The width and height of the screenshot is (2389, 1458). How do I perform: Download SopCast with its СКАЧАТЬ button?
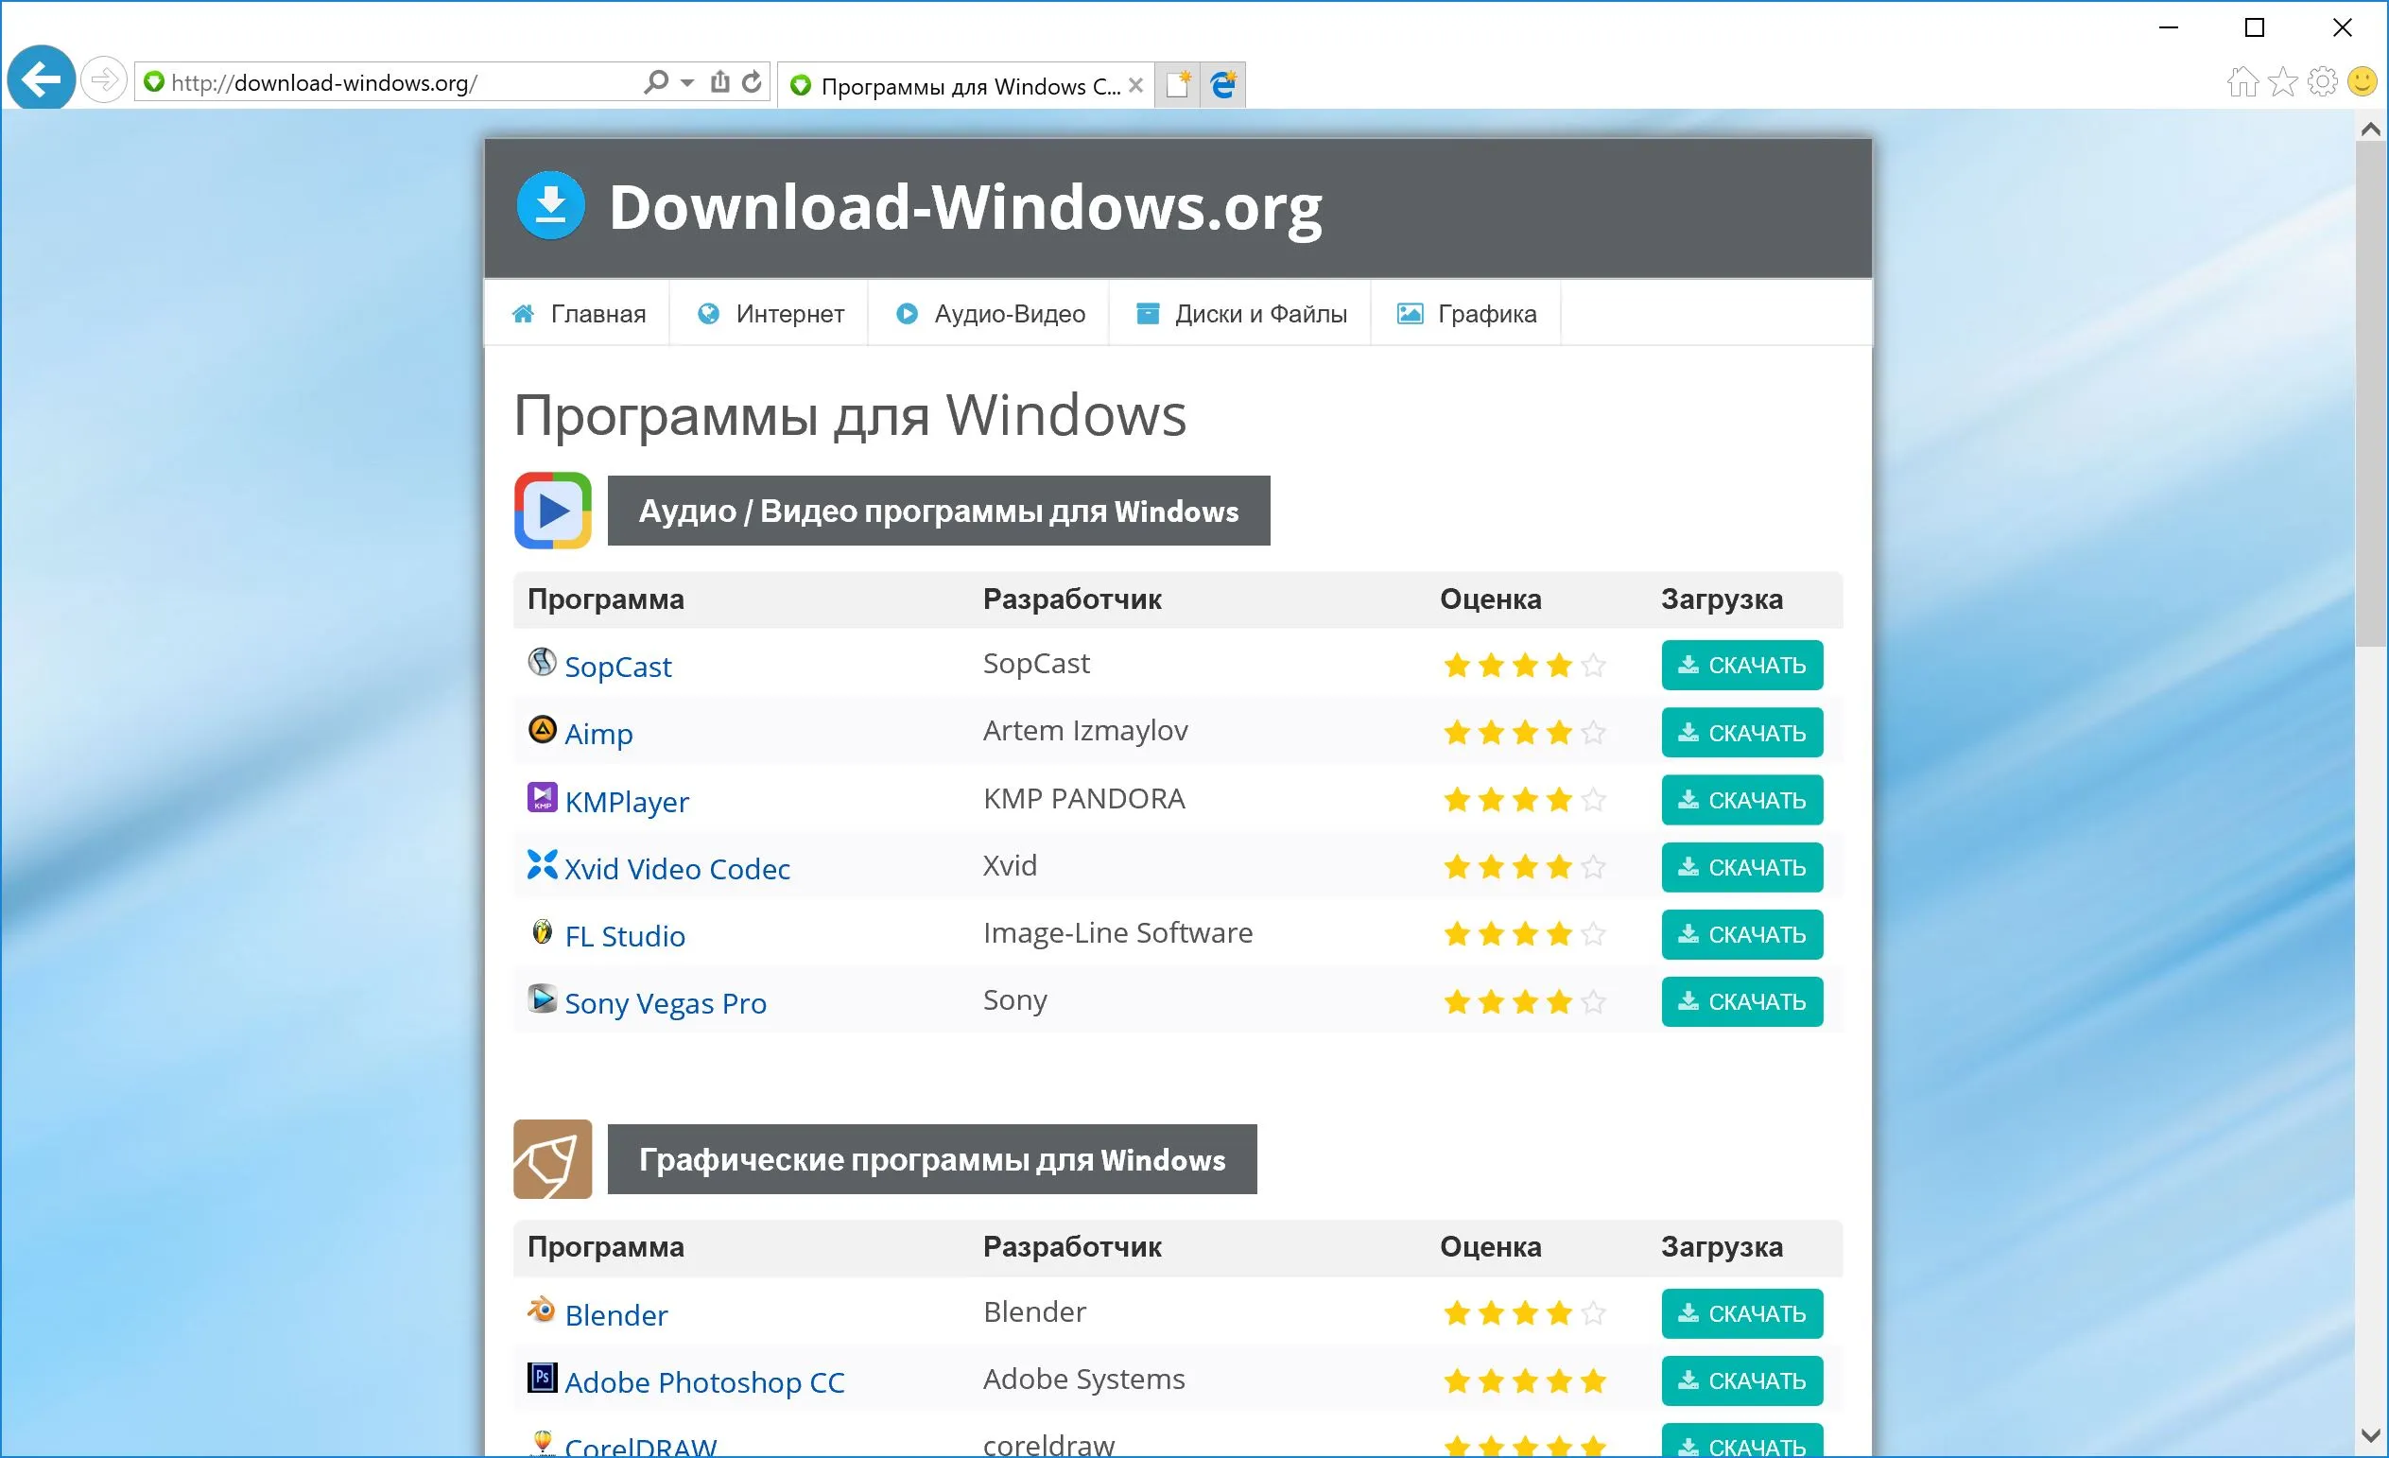[x=1742, y=665]
